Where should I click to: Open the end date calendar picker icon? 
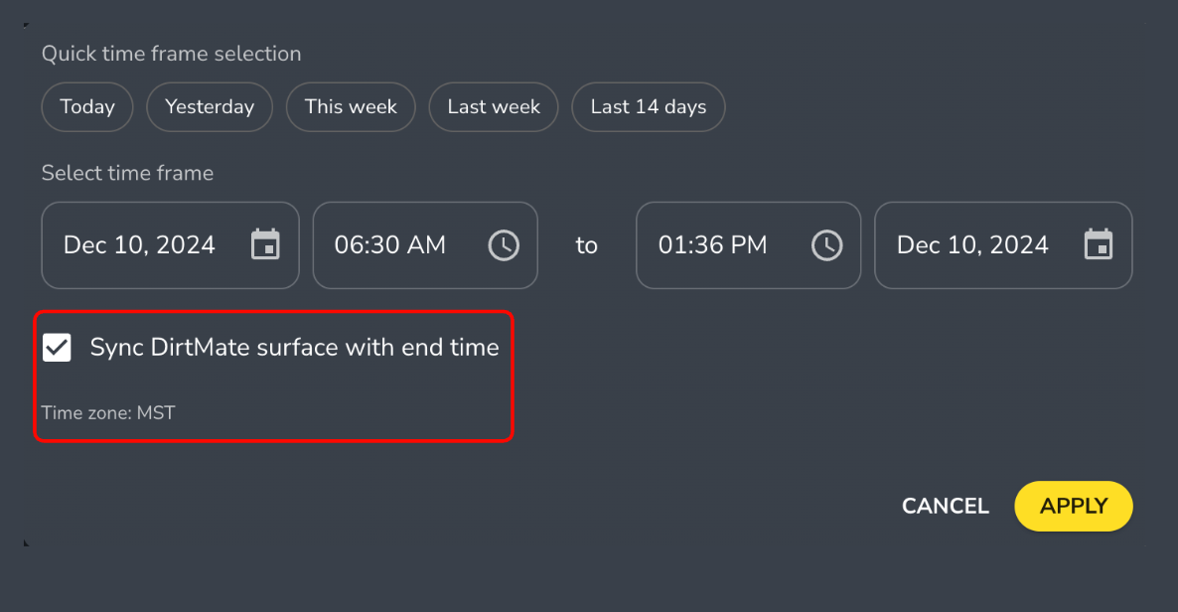tap(1098, 244)
